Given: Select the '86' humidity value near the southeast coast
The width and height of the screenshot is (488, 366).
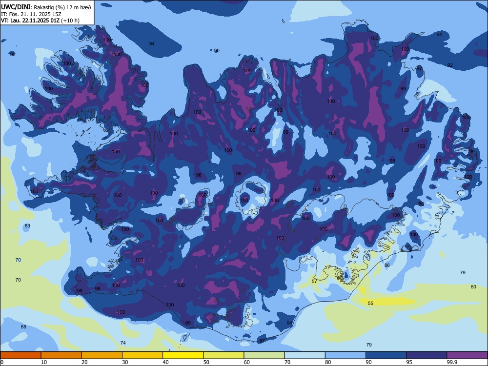Looking at the screenshot, I should pyautogui.click(x=387, y=265).
